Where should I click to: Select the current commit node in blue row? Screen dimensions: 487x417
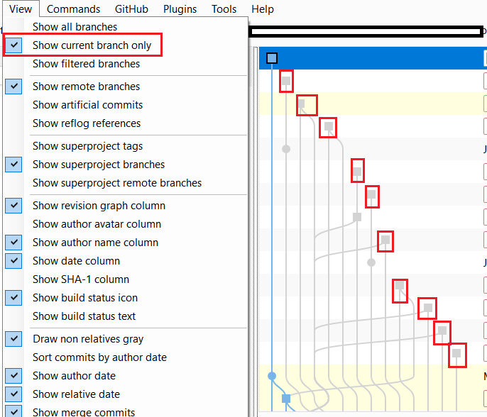pyautogui.click(x=272, y=58)
